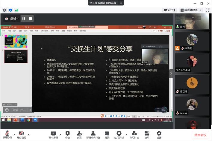Open Manage Members (管理成员) panel
This screenshot has width=212, height=141.
pyautogui.click(x=93, y=134)
